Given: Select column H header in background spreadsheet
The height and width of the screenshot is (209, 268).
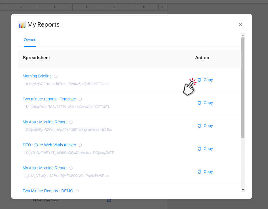Looking at the screenshot, I should [x=144, y=7].
